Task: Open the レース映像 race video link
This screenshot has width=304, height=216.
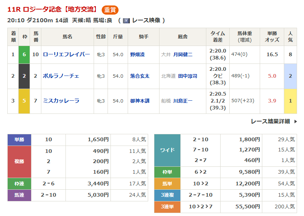Action: [146, 20]
